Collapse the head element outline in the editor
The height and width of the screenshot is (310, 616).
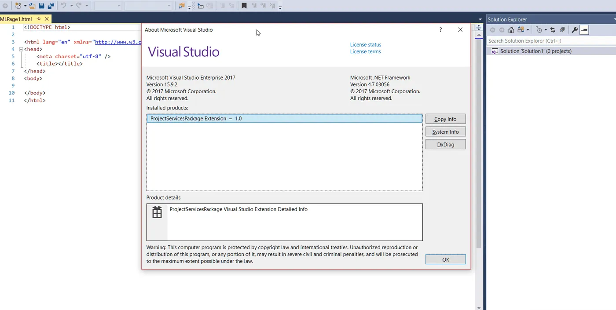point(21,49)
